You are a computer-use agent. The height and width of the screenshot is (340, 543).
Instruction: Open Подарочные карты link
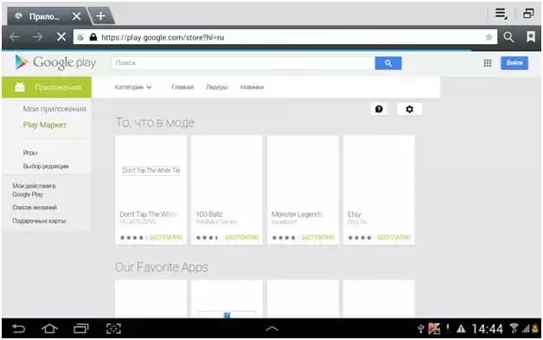click(x=39, y=221)
